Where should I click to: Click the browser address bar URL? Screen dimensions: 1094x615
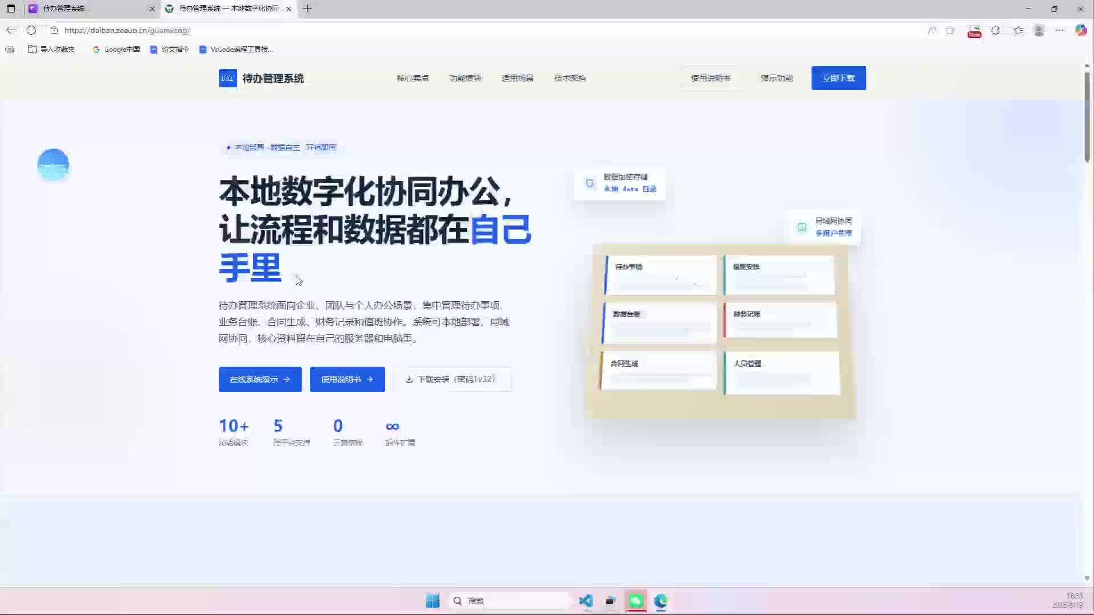click(127, 30)
